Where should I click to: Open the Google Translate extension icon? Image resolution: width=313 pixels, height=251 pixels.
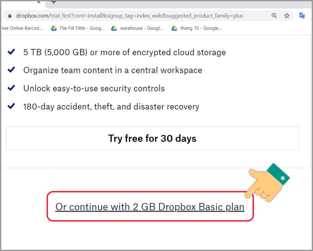click(301, 16)
